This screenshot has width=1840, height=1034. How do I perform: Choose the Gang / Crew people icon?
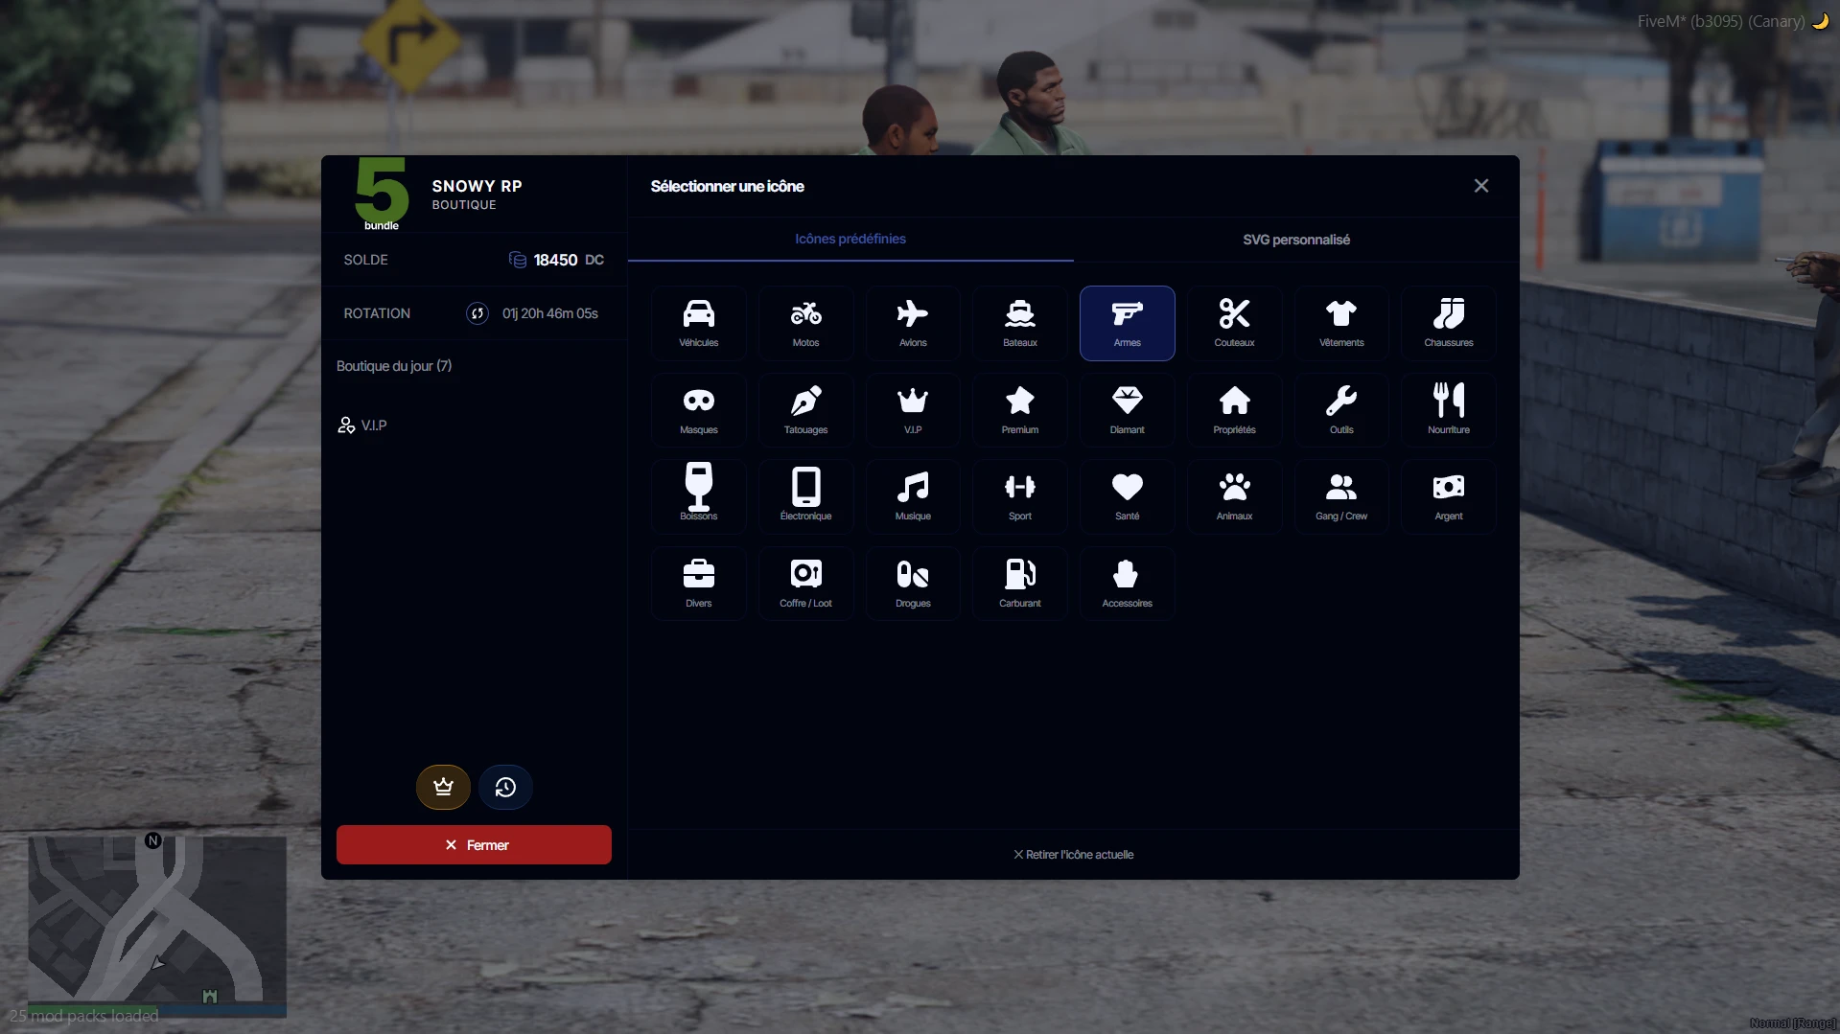(1341, 496)
